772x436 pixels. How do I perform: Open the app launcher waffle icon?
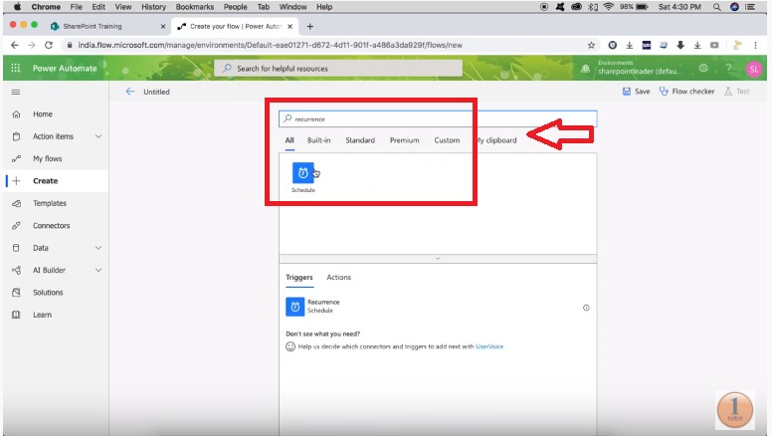(15, 68)
